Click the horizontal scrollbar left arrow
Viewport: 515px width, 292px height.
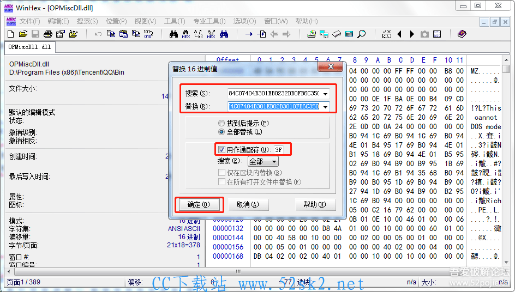point(9,272)
